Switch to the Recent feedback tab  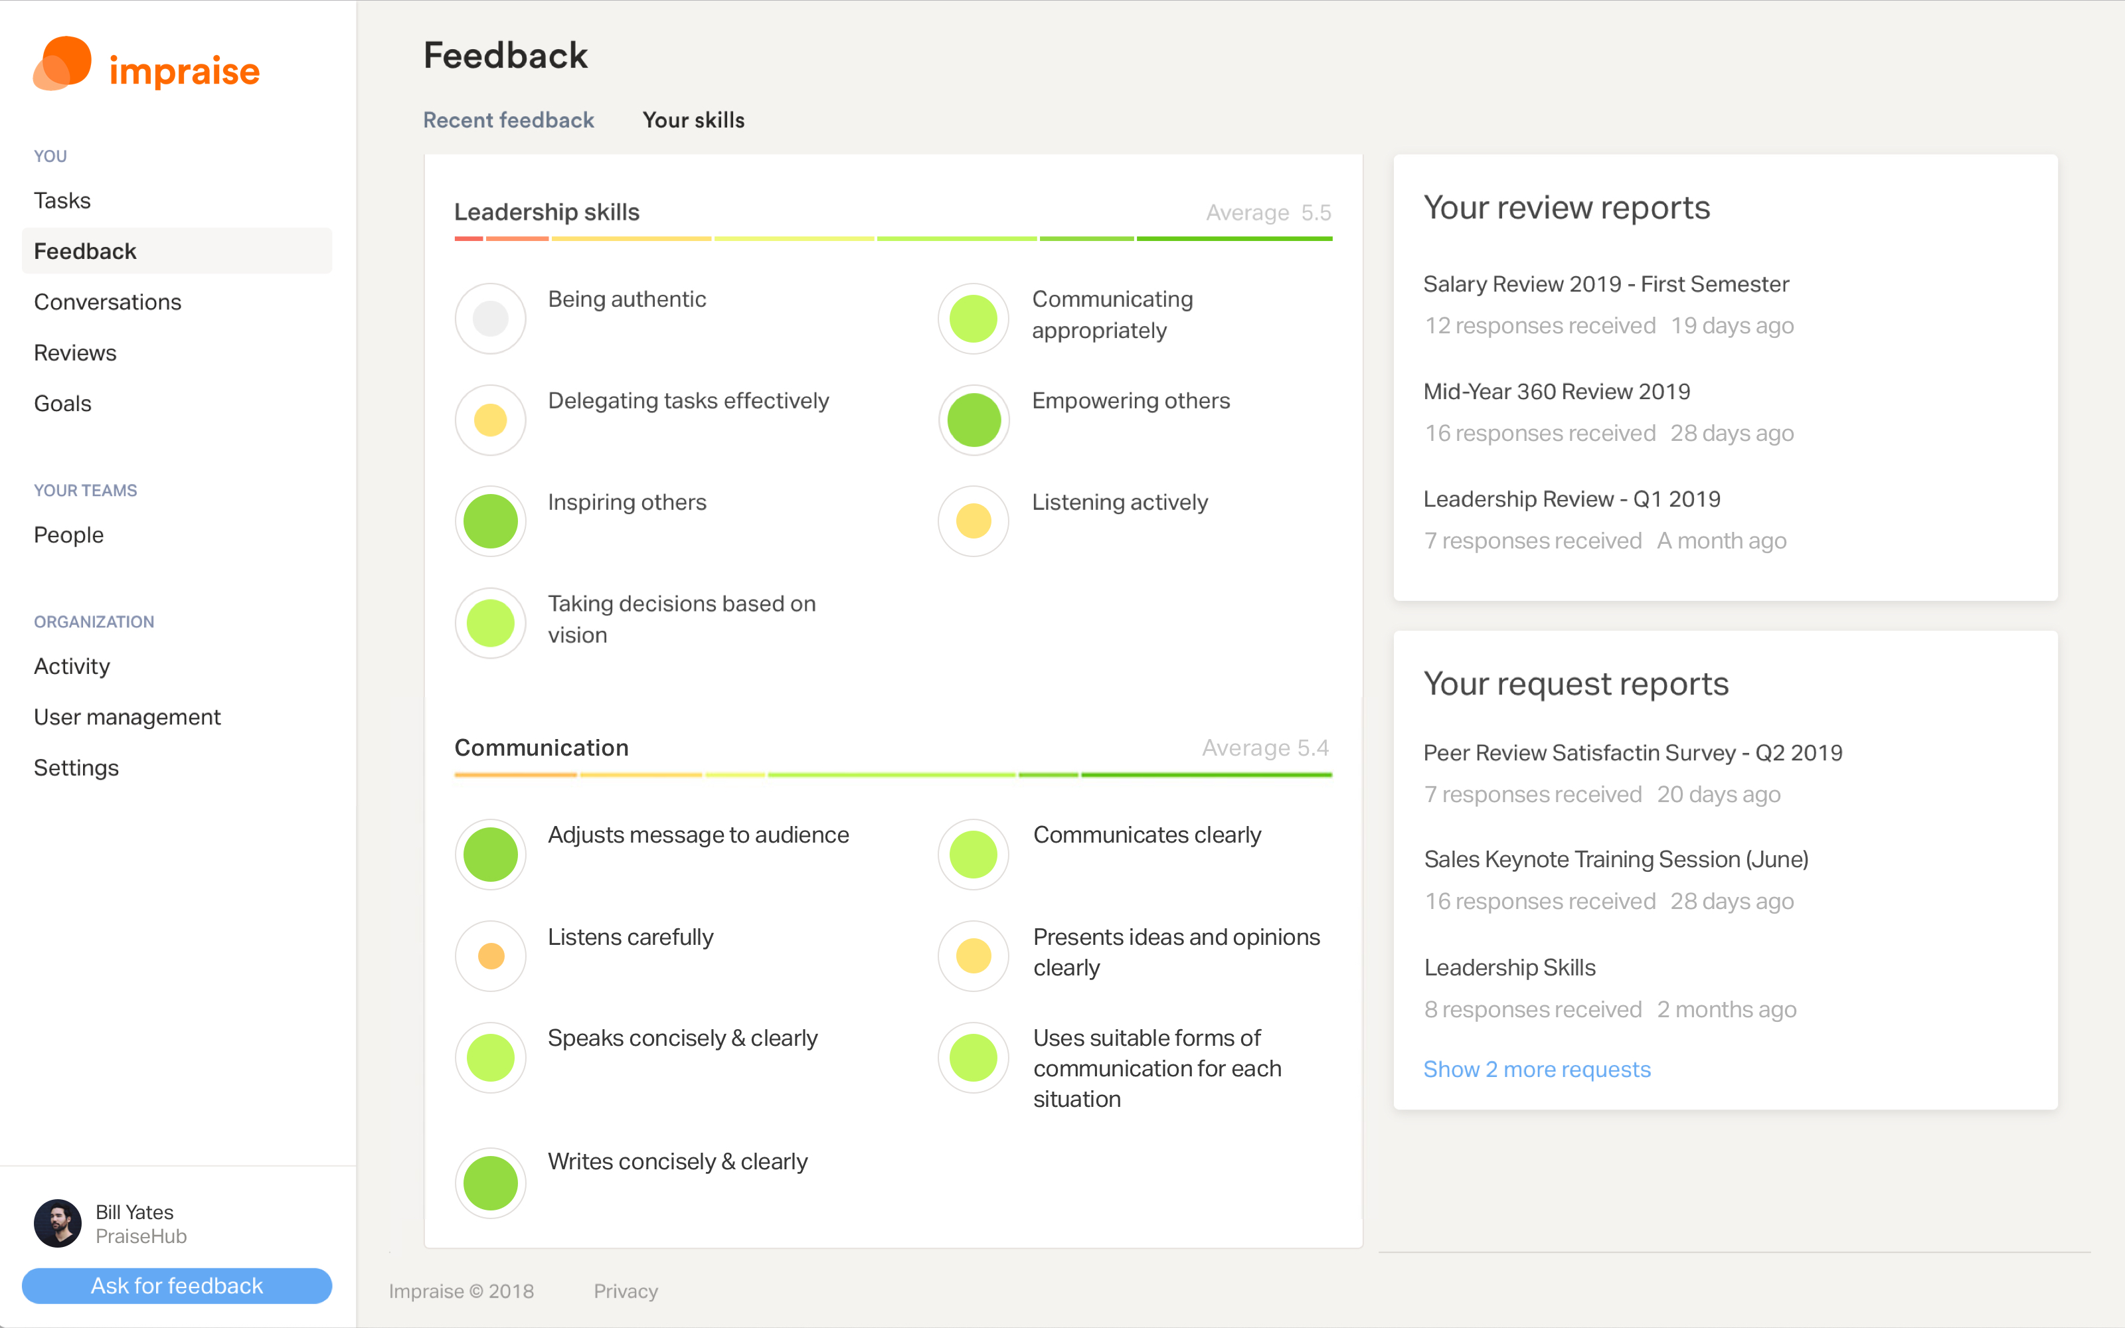(x=509, y=120)
